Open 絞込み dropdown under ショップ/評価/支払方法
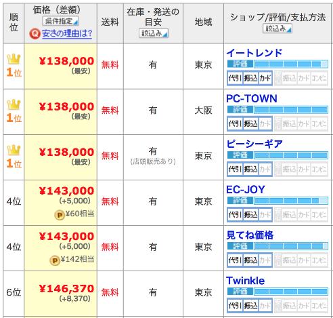The image size is (333, 318). (x=277, y=28)
